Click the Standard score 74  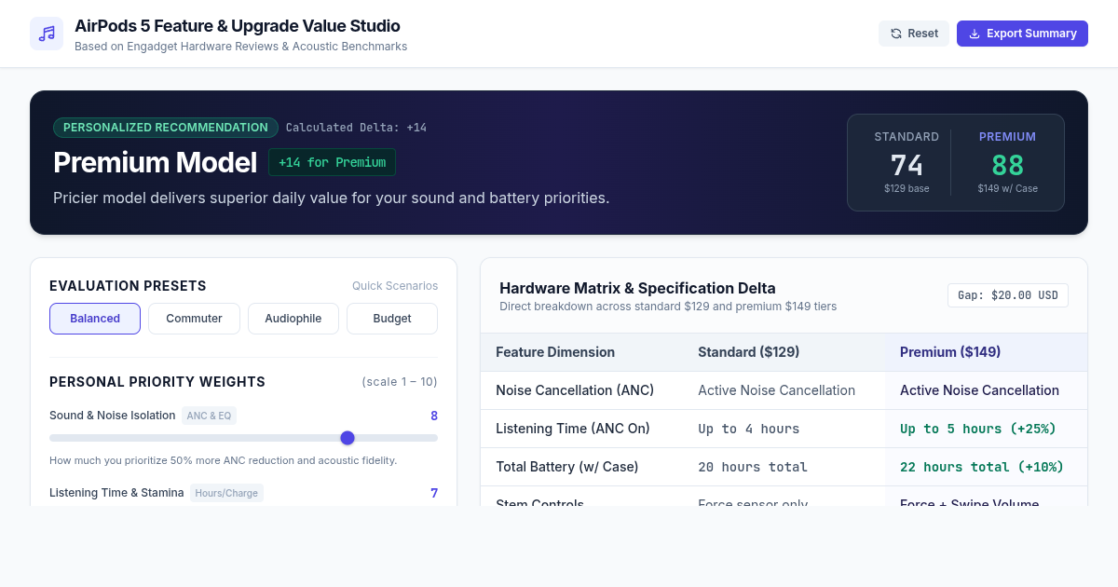click(x=907, y=165)
